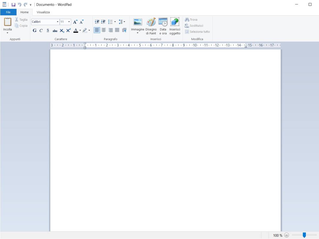The width and height of the screenshot is (319, 239).
Task: Expand the bullet list style arrow
Action: [x=115, y=22]
